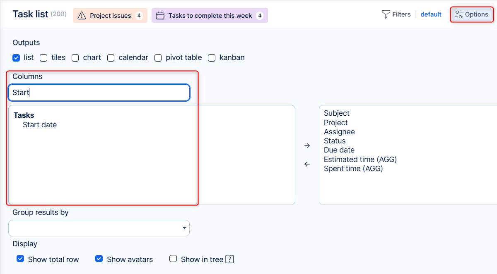Click the calendar icon on Tasks this week
Image resolution: width=497 pixels, height=274 pixels.
pyautogui.click(x=160, y=16)
